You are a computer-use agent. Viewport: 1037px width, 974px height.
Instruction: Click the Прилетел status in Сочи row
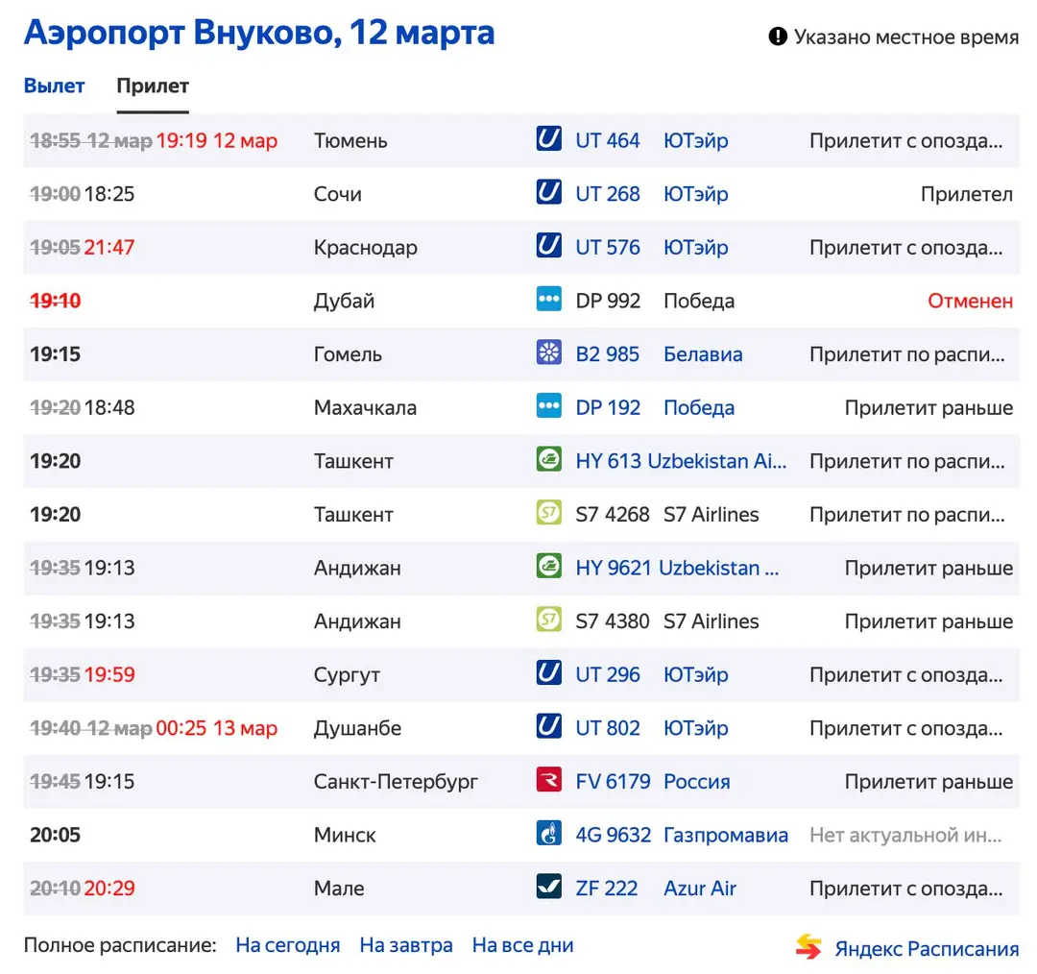click(966, 194)
